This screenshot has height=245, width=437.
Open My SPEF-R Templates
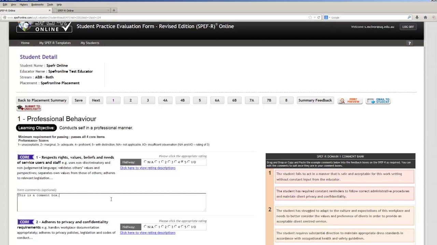[55, 43]
